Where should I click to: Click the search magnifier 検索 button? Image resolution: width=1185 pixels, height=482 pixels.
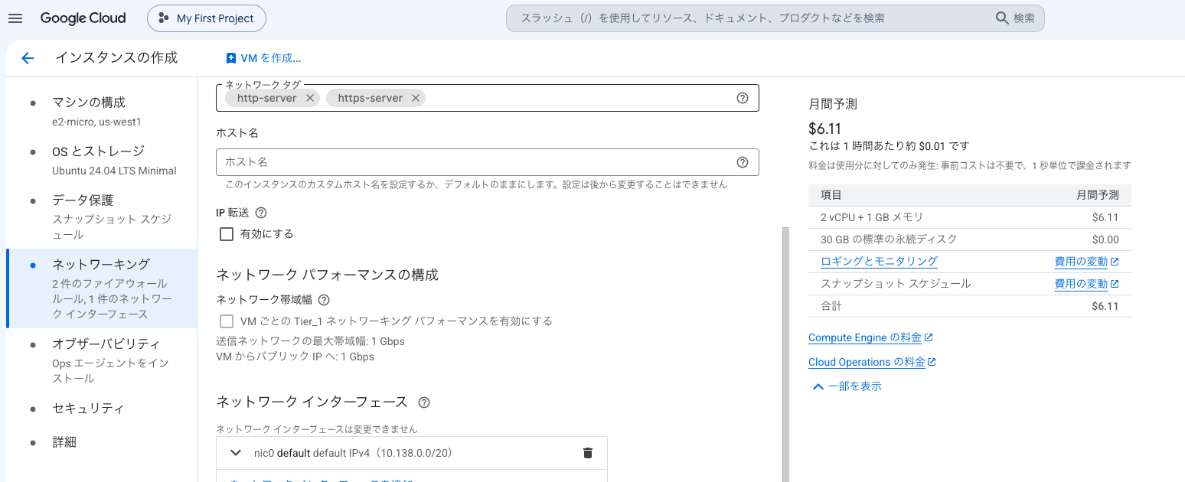(x=1015, y=18)
